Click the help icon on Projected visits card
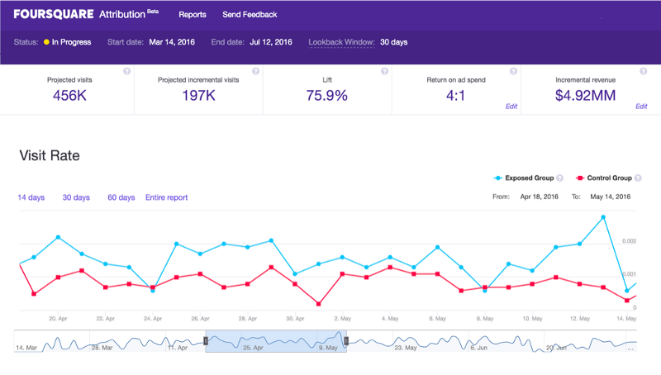661x375 pixels. tap(127, 71)
